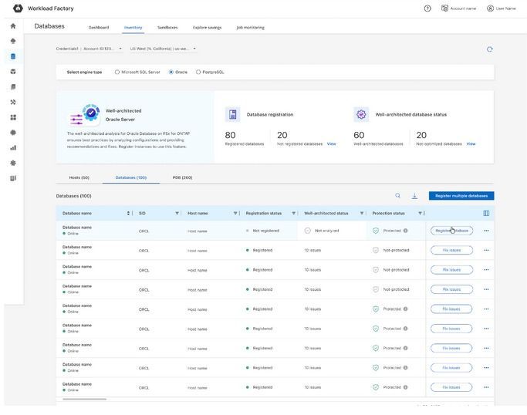The height and width of the screenshot is (415, 527).
Task: Select the Oracle engine type radio button
Action: pos(171,73)
